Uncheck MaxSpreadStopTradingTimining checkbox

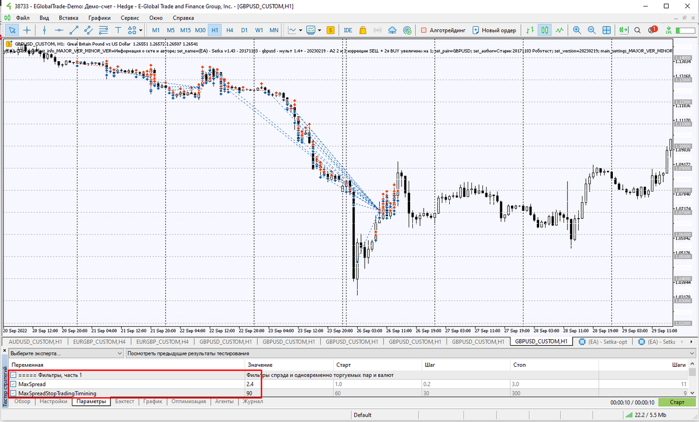(x=14, y=393)
